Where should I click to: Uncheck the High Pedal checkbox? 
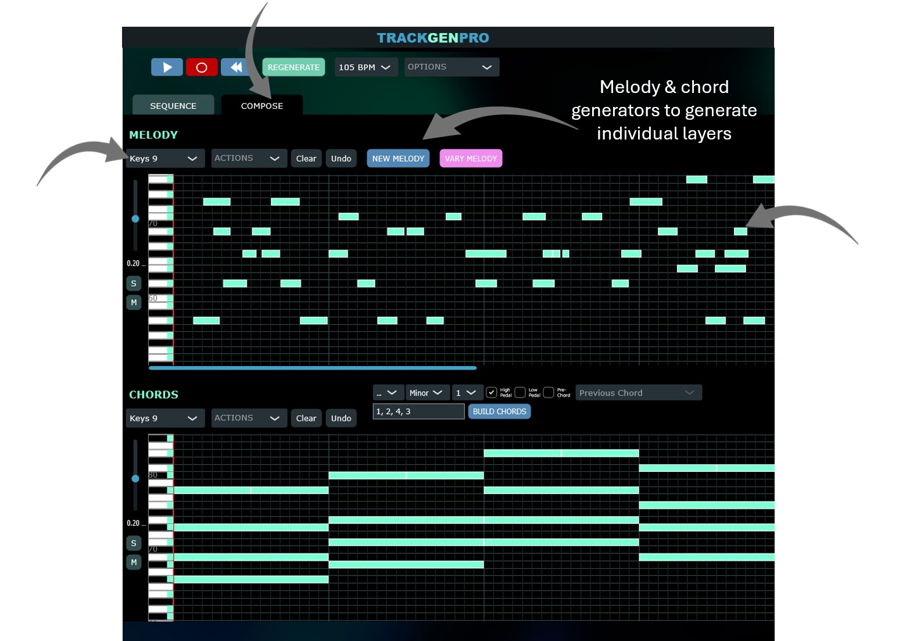[492, 392]
